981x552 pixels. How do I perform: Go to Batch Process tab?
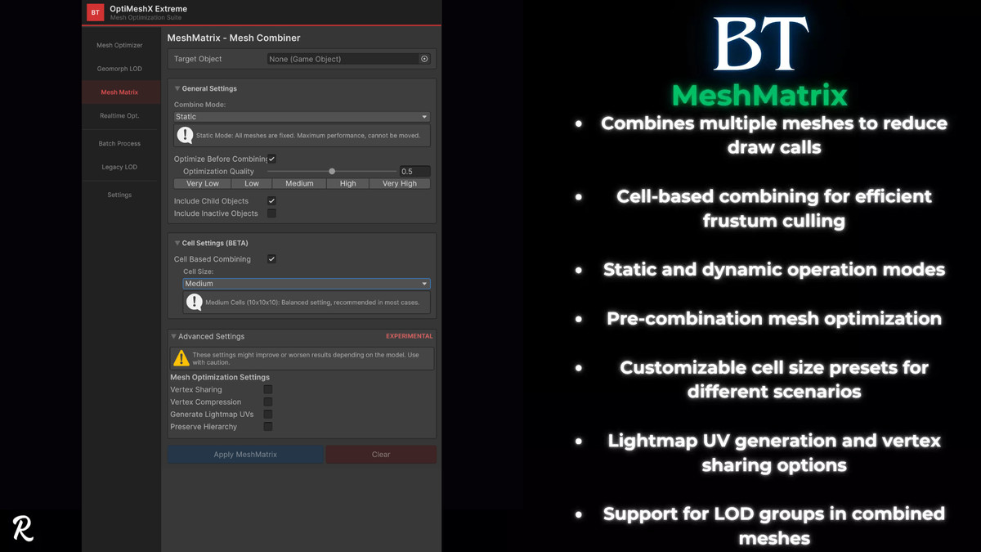click(119, 143)
